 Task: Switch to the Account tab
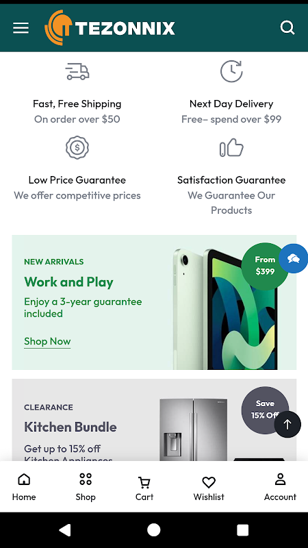pyautogui.click(x=280, y=487)
